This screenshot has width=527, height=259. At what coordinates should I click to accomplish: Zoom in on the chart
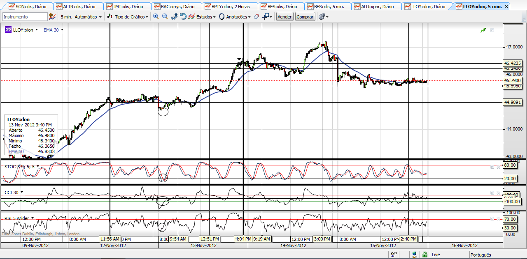coord(156,16)
